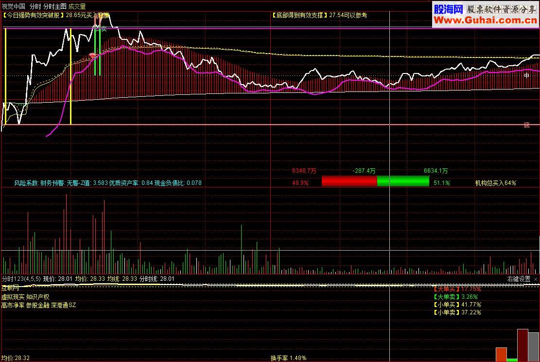Click the 深港通SZ tag
The image size is (540, 362).
tap(63, 305)
